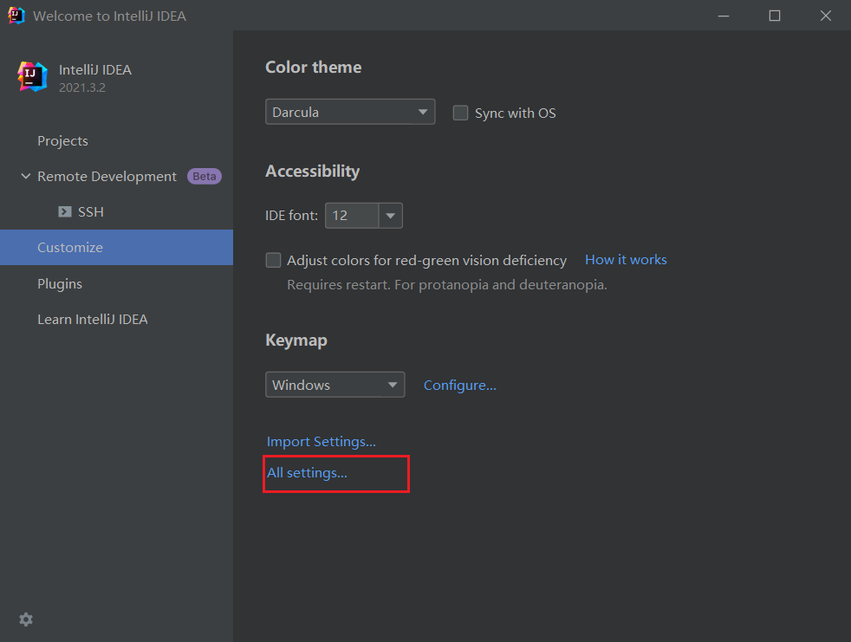
Task: Open All settings... link
Action: (x=307, y=473)
